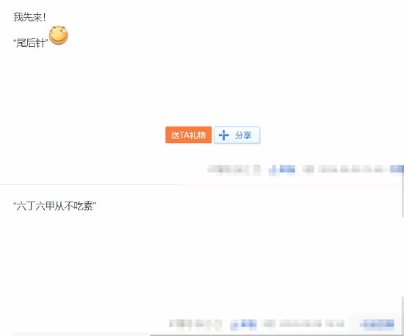Screen dimensions: 404x336
Task: Send a gift with 送TA礼物 button
Action: coord(188,135)
